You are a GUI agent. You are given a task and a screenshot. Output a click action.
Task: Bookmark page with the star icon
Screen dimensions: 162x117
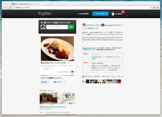150,8
